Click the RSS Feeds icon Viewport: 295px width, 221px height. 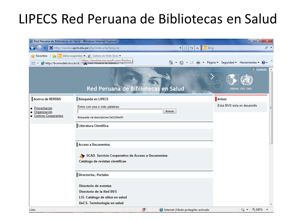182,63
